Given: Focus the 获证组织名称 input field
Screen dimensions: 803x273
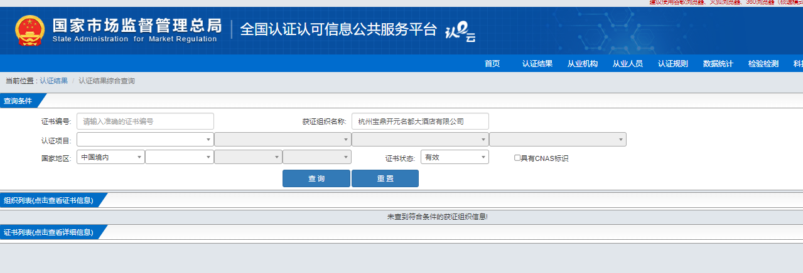Looking at the screenshot, I should click(420, 121).
